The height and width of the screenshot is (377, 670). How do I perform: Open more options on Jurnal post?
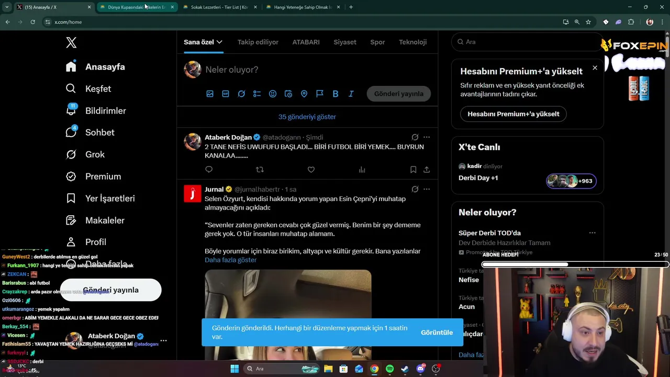pos(427,189)
